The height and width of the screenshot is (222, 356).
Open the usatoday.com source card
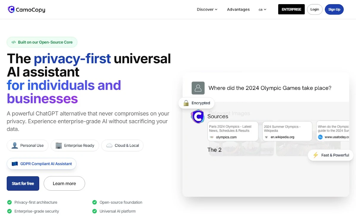click(x=333, y=131)
